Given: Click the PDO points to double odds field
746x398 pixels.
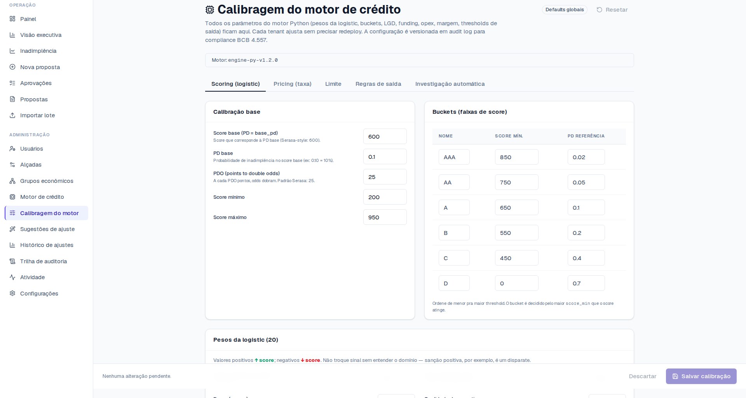Looking at the screenshot, I should point(385,177).
